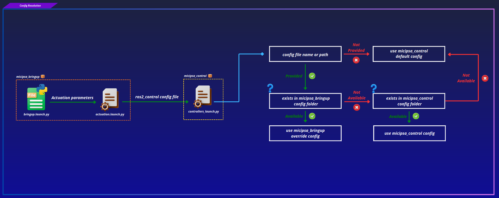
Task: Click the red X between the two exists boxes
Action: point(357,107)
